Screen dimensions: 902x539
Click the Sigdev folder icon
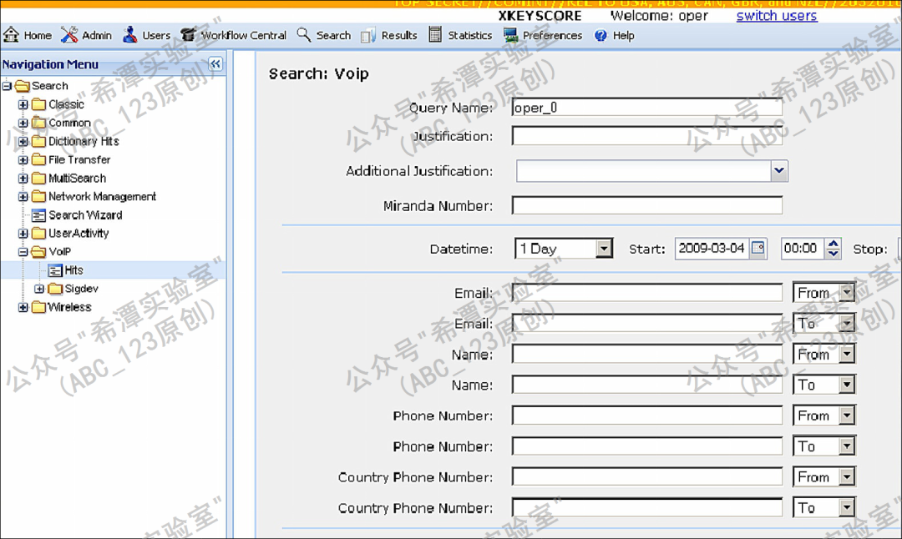coord(55,289)
